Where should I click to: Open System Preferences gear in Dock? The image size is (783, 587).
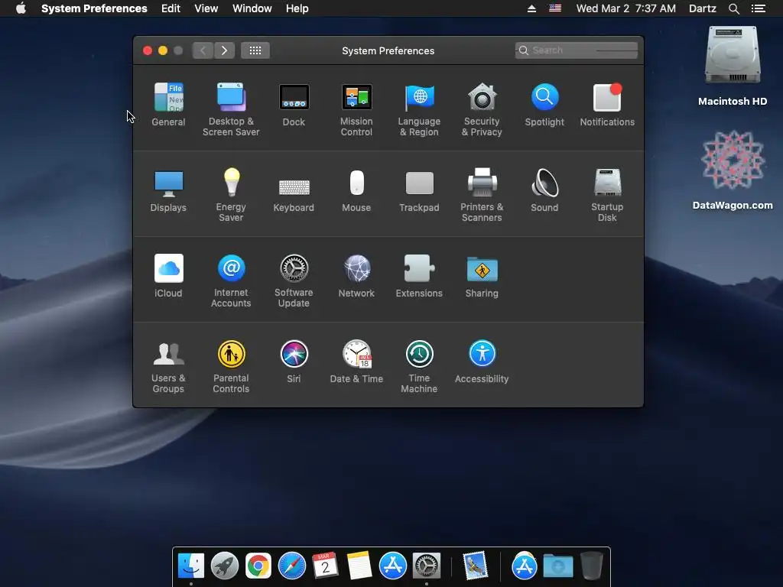427,566
